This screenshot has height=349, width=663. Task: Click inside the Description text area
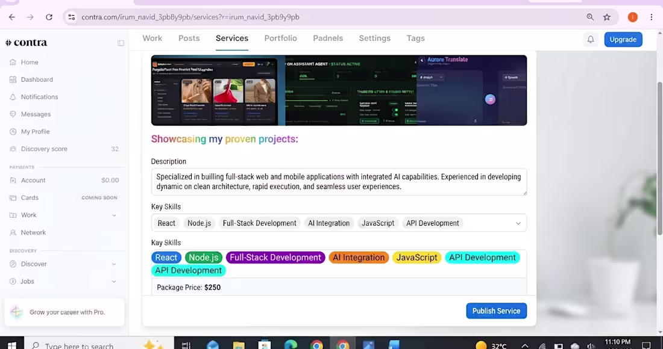pos(339,182)
